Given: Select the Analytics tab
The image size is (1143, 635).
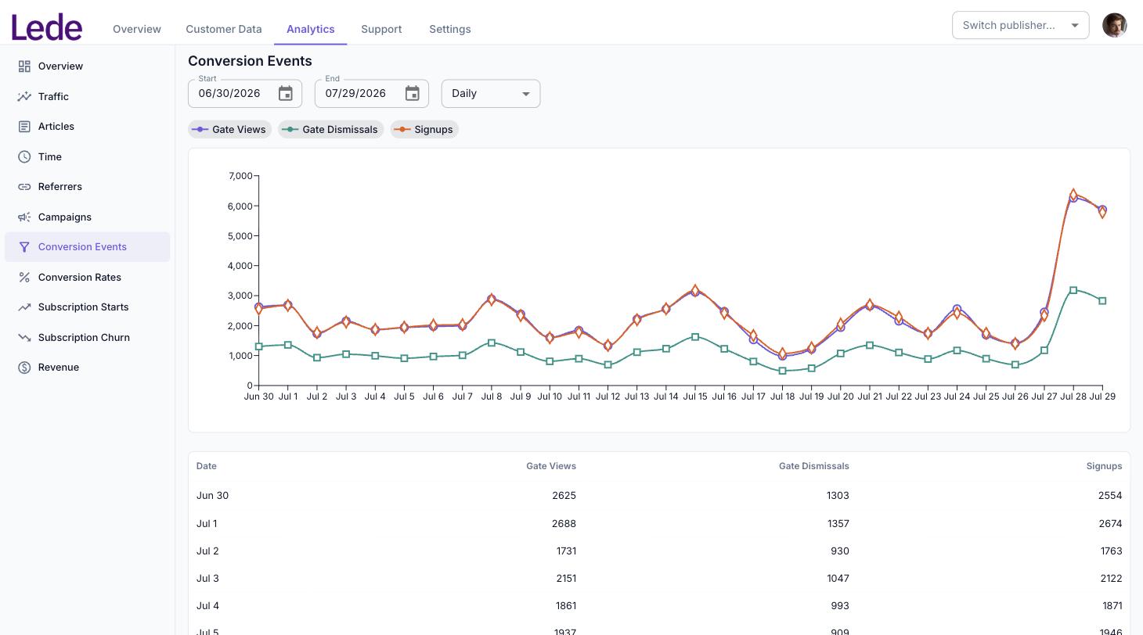Looking at the screenshot, I should pos(311,29).
